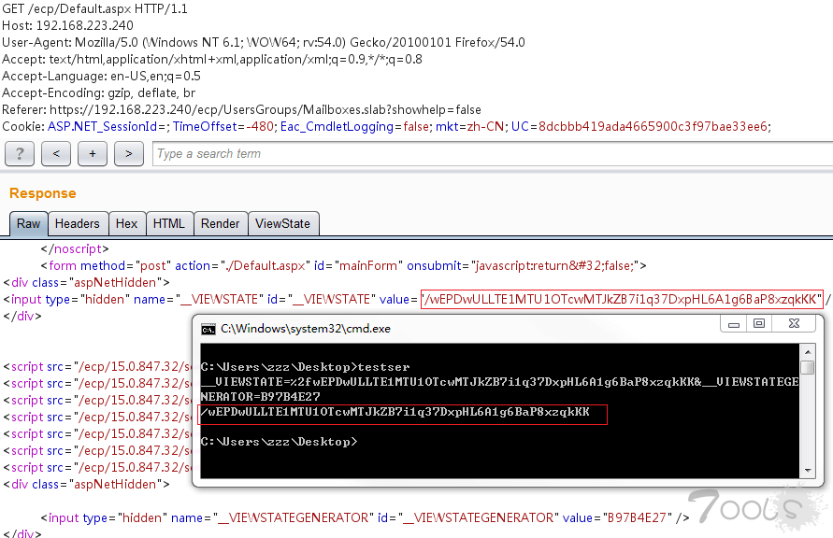833x538 pixels.
Task: Switch to the Raw response tab
Action: pos(29,224)
